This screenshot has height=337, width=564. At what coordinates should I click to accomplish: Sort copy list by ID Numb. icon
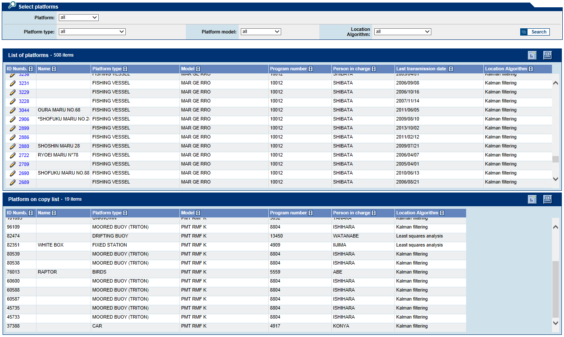click(x=31, y=213)
